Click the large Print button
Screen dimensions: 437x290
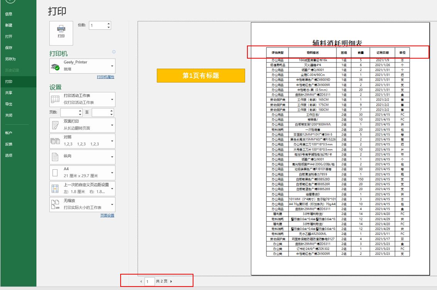pyautogui.click(x=61, y=33)
